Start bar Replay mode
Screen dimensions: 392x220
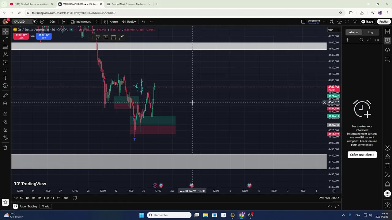click(x=129, y=22)
